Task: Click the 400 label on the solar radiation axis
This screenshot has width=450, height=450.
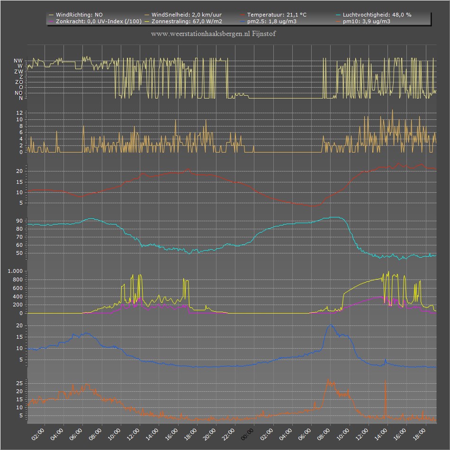Action: pos(18,296)
